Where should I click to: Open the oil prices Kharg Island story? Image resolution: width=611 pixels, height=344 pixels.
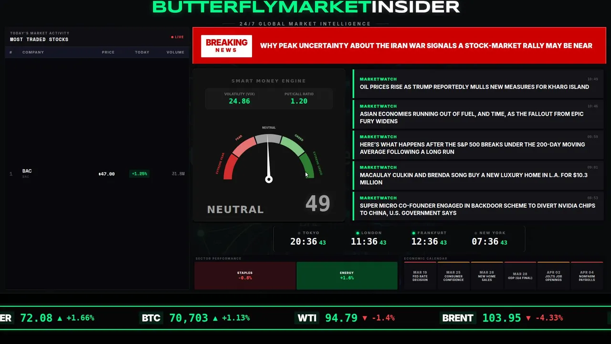click(478, 83)
